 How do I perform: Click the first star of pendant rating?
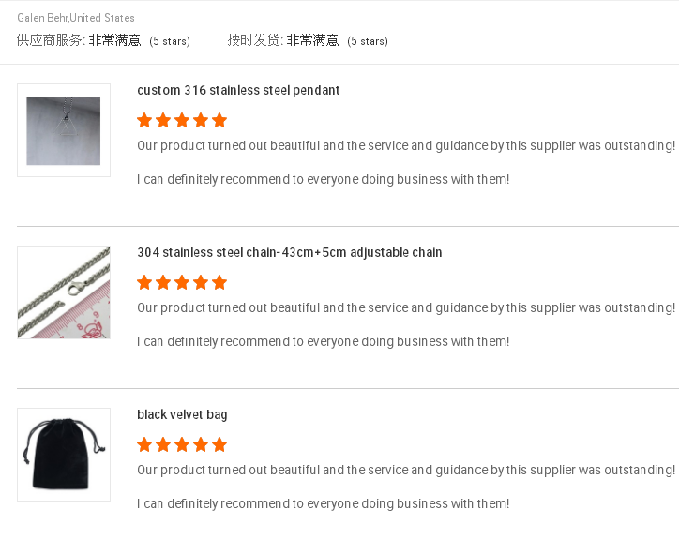coord(144,120)
